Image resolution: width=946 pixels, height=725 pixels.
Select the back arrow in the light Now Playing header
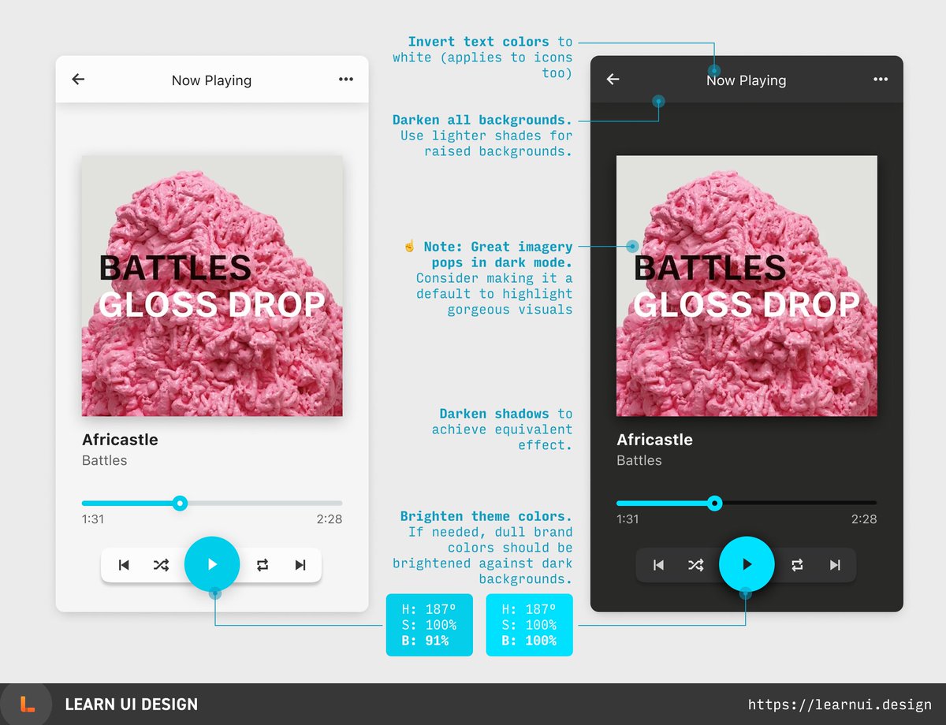(x=78, y=80)
